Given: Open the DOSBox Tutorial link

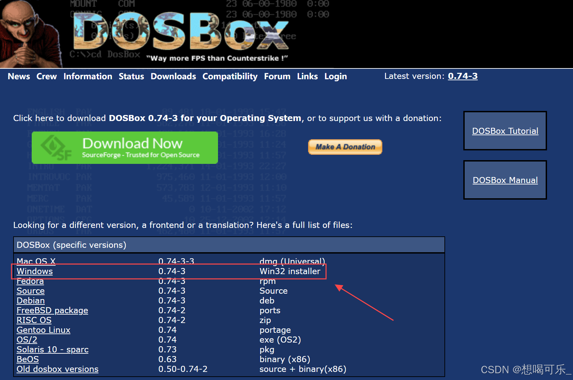Looking at the screenshot, I should tap(505, 131).
